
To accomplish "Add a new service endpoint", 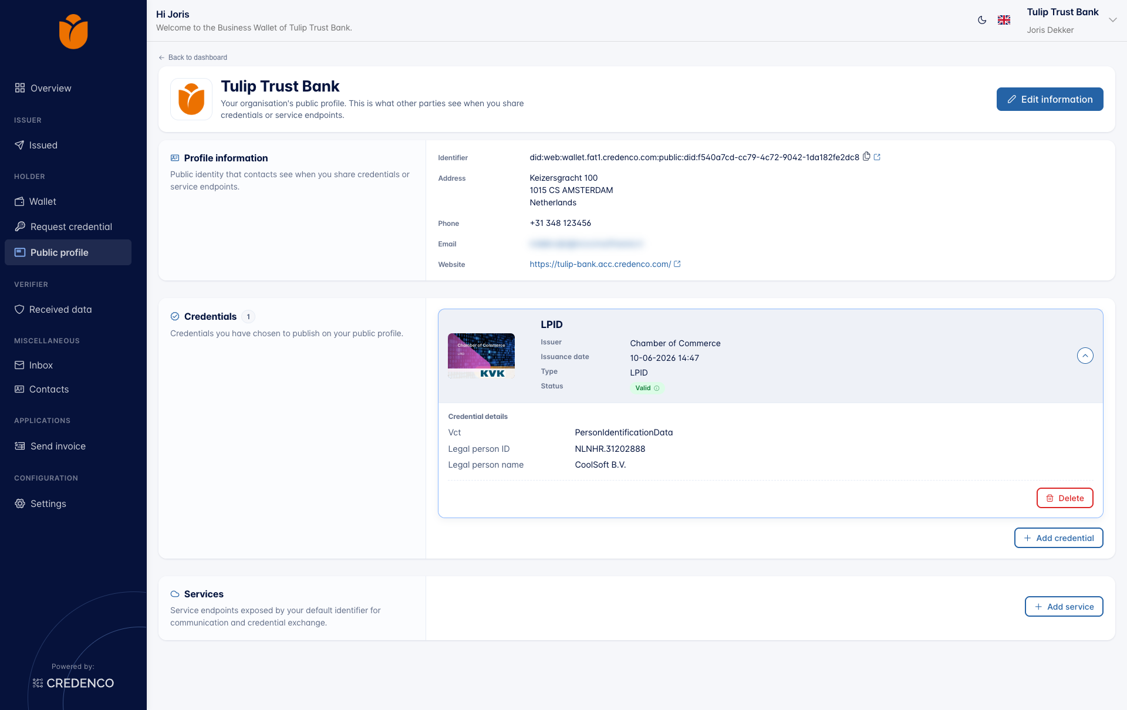I will (x=1064, y=607).
